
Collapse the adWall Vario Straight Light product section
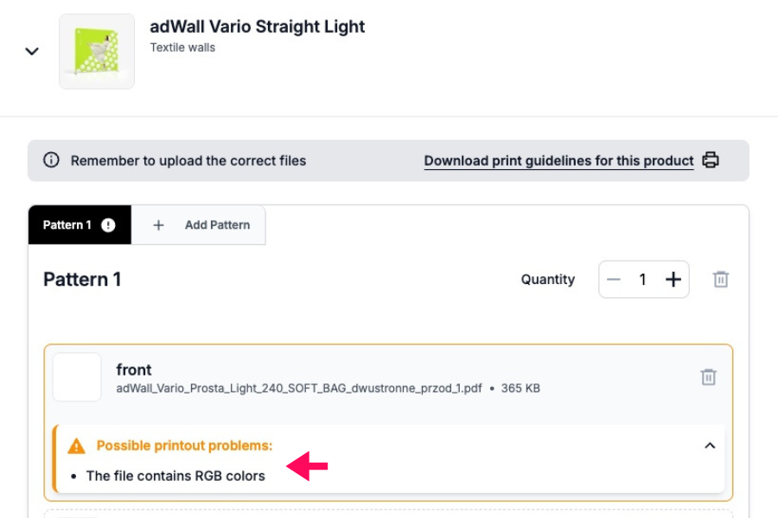coord(32,51)
